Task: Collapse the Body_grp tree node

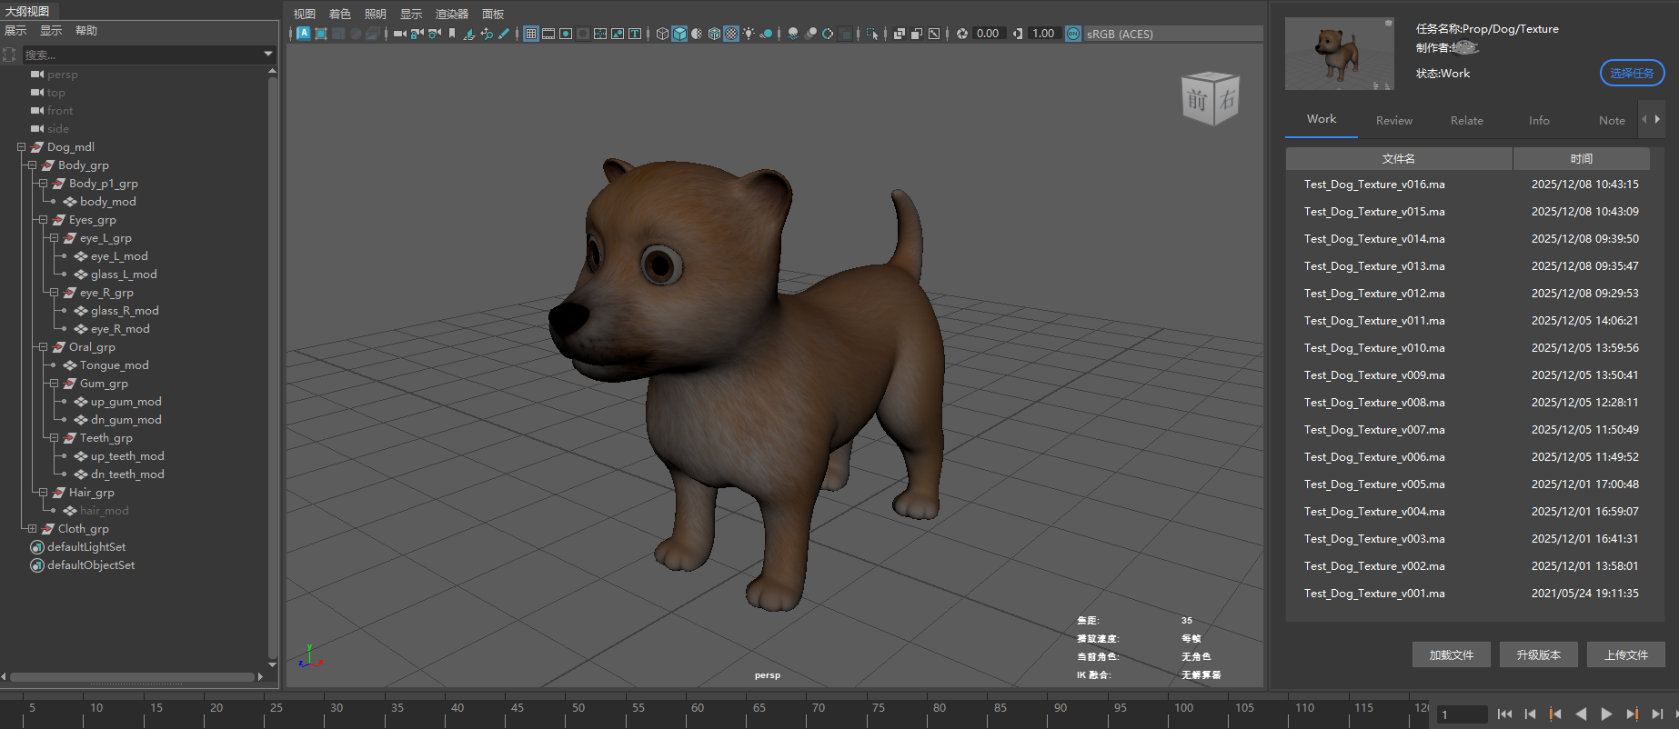Action: click(x=32, y=165)
